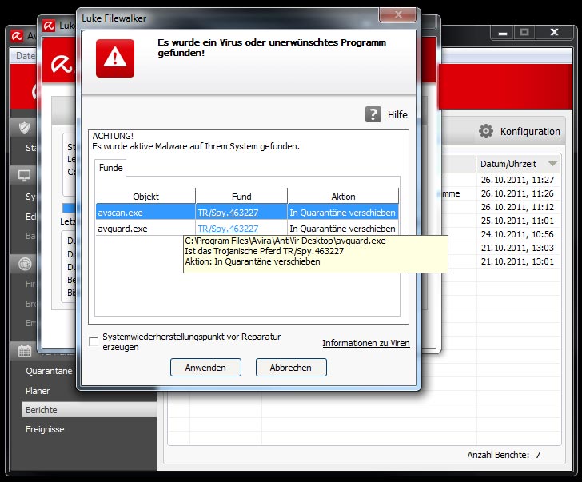The height and width of the screenshot is (482, 582).
Task: Select the avscan.exe row
Action: 247,213
